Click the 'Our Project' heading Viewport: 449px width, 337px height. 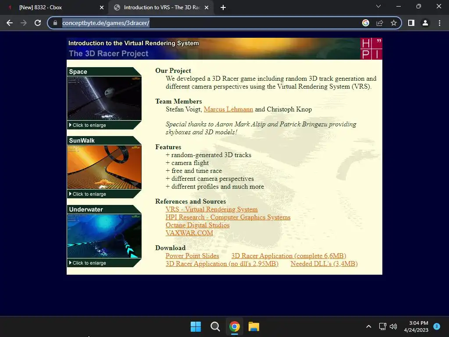[173, 71]
